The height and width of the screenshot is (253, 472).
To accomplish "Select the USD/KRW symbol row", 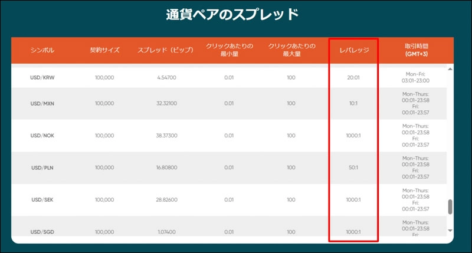I will pos(42,77).
